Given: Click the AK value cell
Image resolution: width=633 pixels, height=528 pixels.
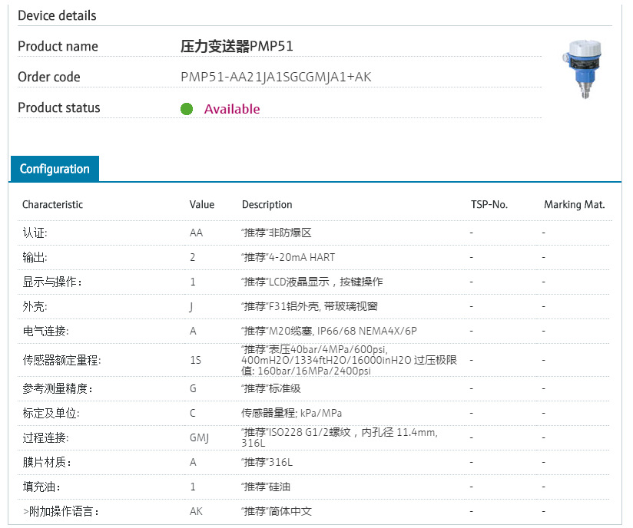Looking at the screenshot, I should 196,511.
